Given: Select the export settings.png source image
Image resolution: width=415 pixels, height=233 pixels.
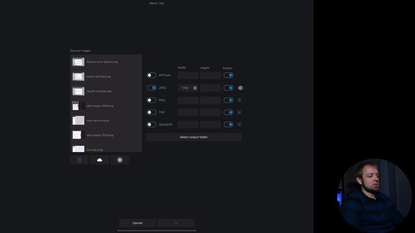Looking at the screenshot, I should [x=106, y=76].
